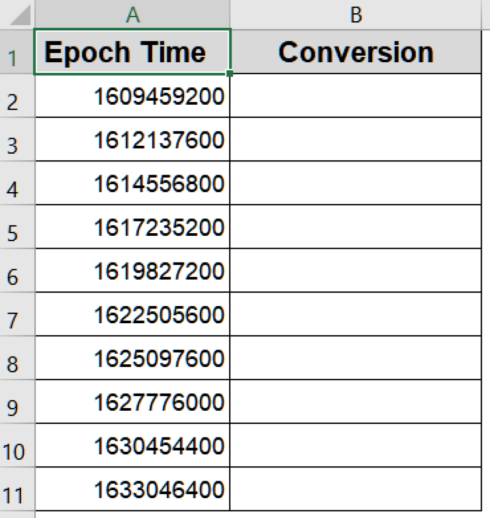Viewport: 490px width, 518px height.
Task: Select cell containing 1630454400
Action: pyautogui.click(x=132, y=446)
